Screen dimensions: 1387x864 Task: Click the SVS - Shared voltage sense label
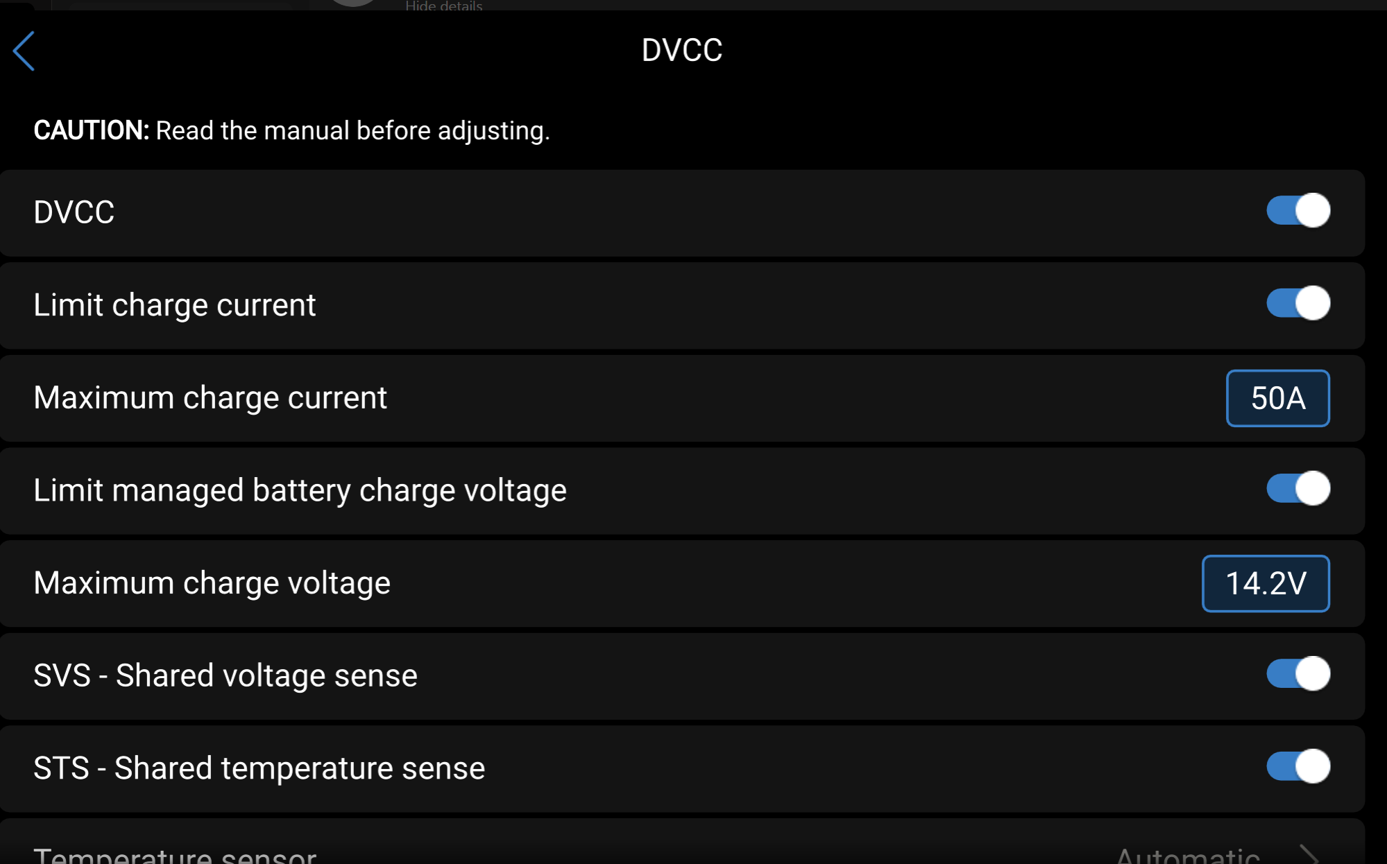tap(226, 675)
